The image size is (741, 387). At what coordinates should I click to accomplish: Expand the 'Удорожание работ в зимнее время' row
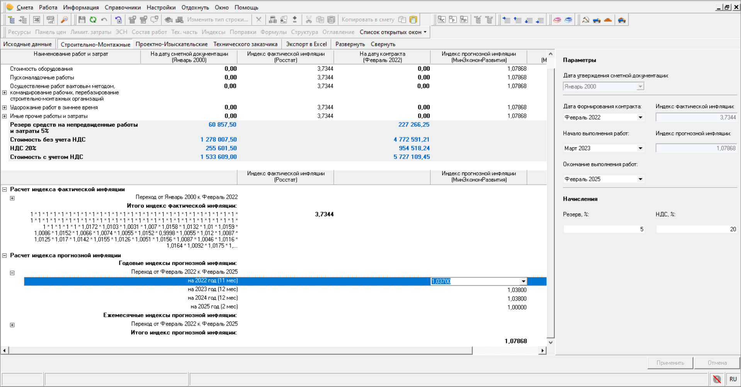point(5,108)
